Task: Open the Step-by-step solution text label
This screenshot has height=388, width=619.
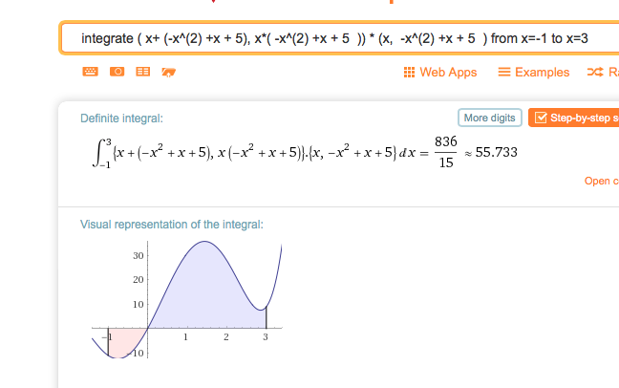Action: click(x=585, y=118)
